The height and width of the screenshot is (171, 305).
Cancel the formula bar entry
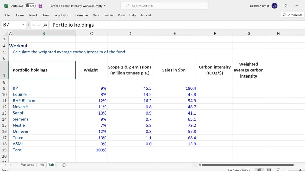(34, 25)
